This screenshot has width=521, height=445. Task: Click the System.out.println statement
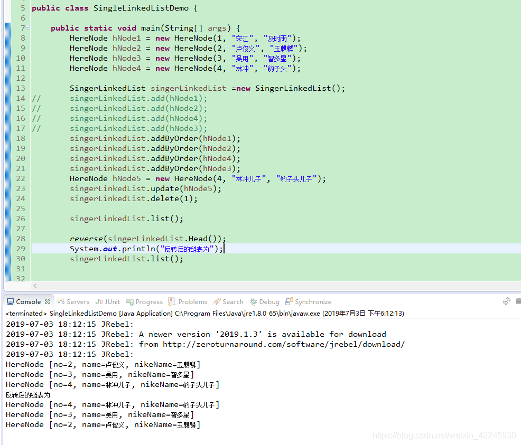coord(146,249)
